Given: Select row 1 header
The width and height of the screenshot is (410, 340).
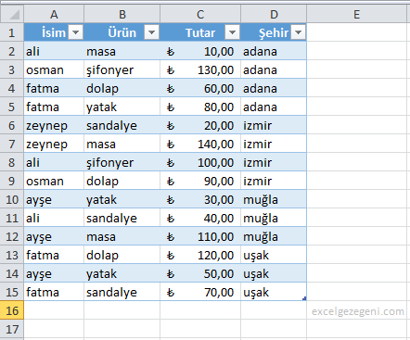Looking at the screenshot, I should click(x=12, y=32).
